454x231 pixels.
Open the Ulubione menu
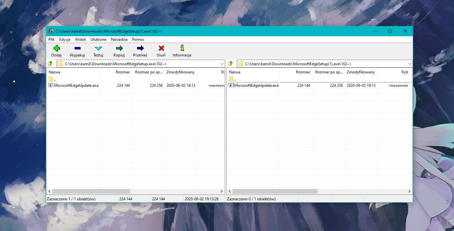(98, 39)
